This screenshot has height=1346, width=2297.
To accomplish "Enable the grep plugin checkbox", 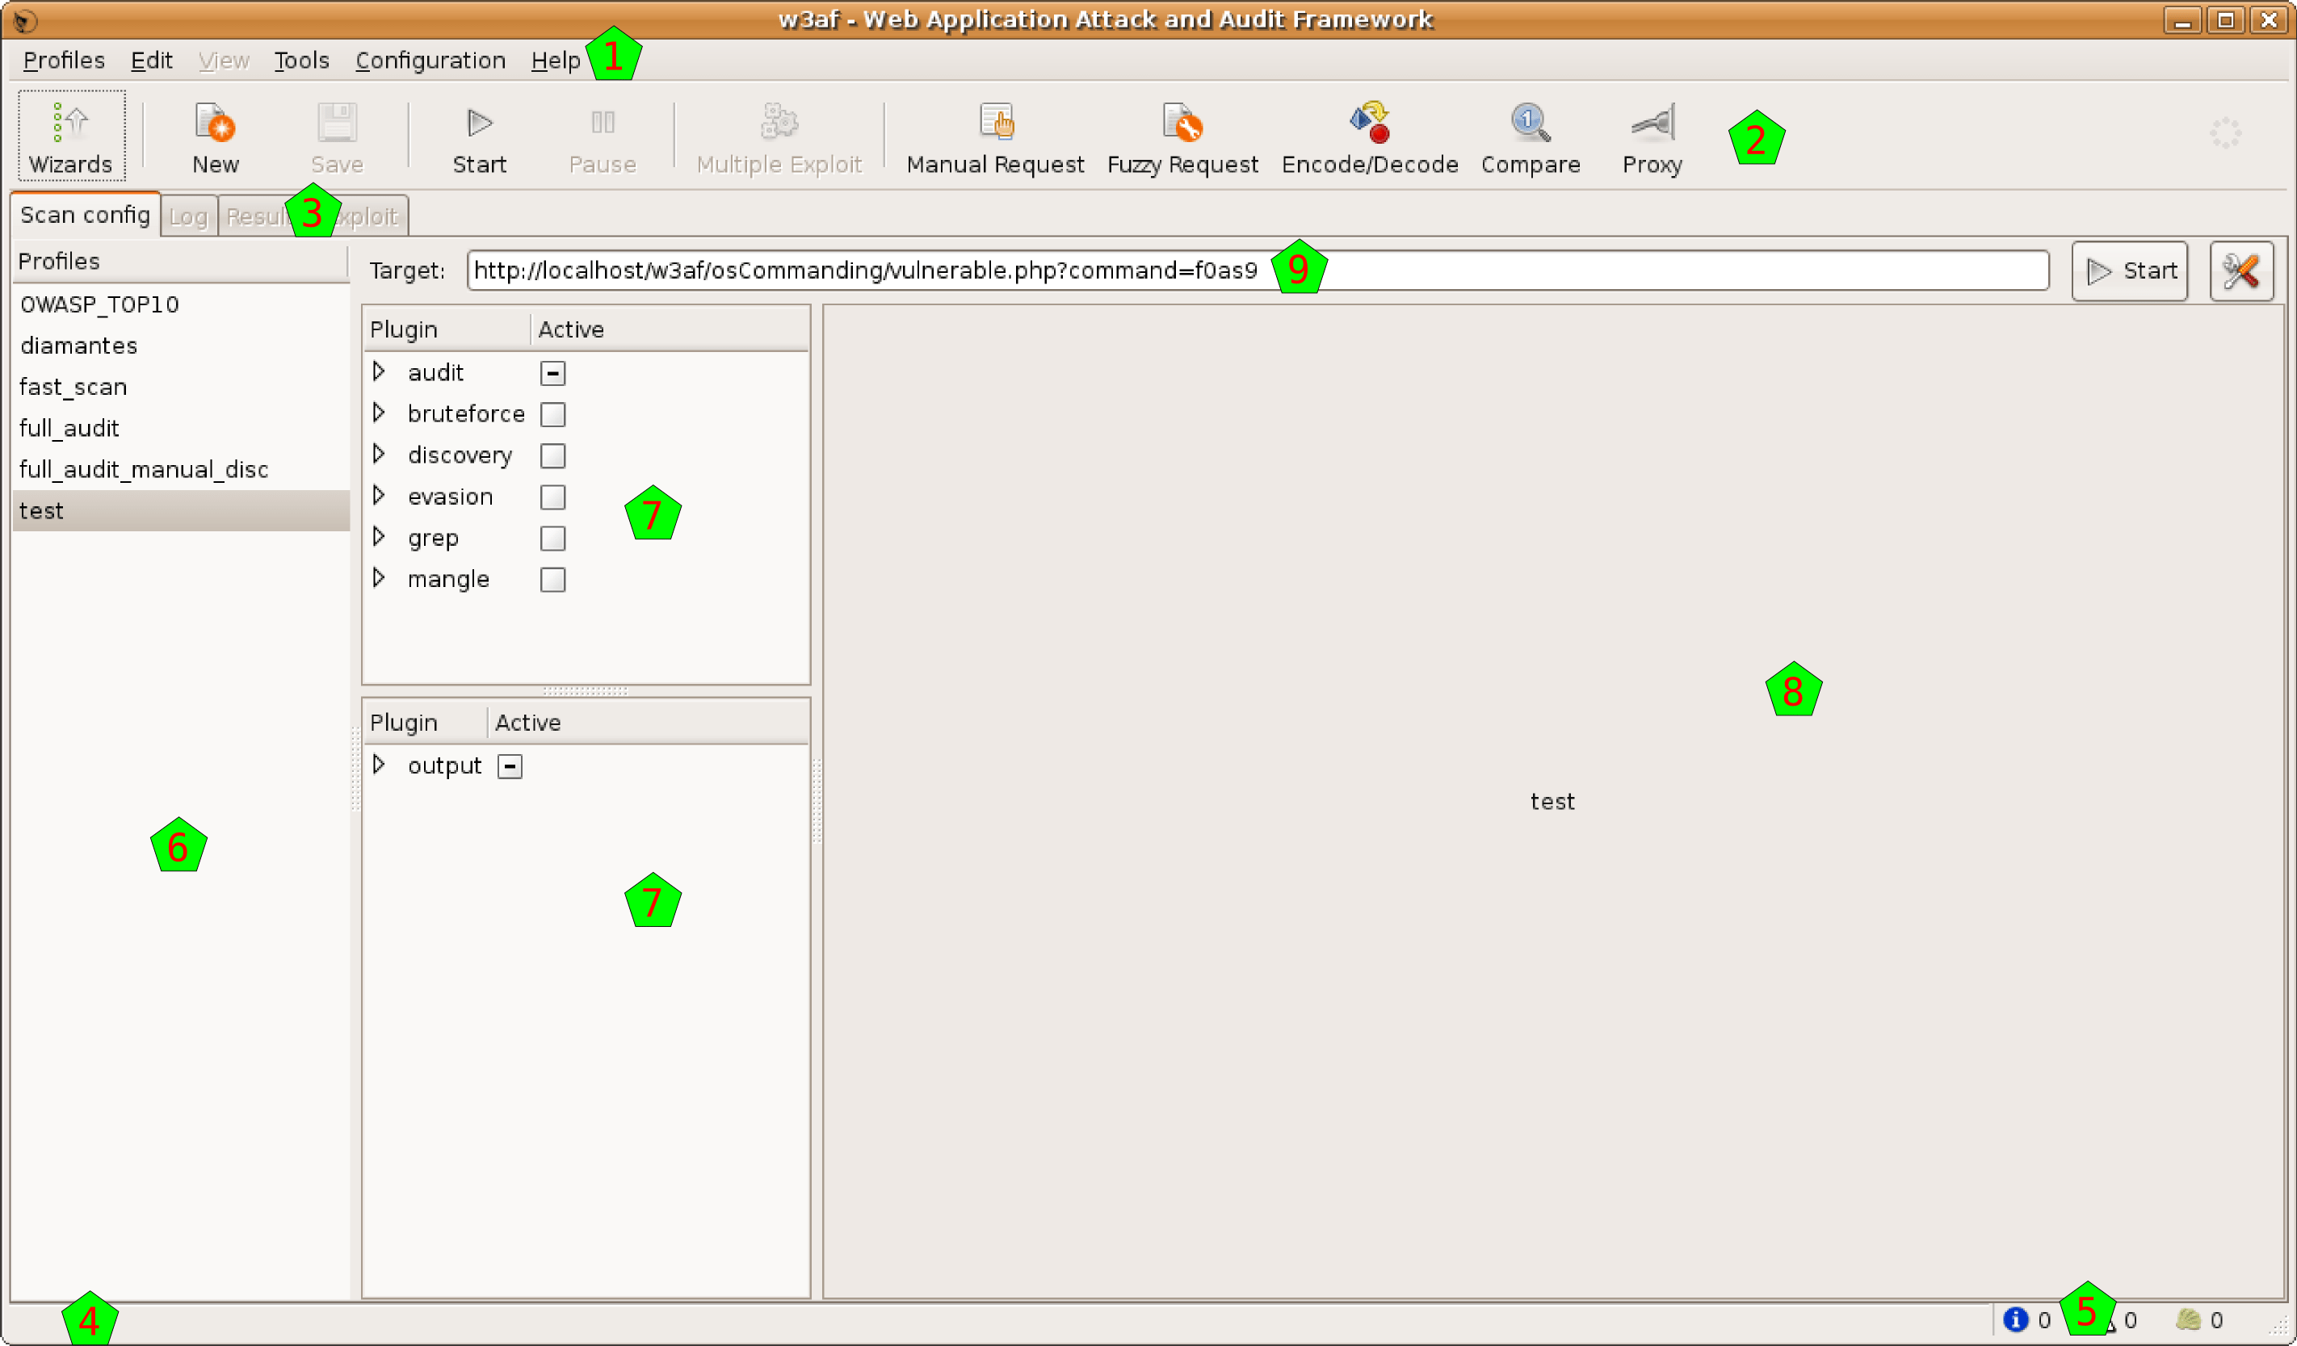I will pyautogui.click(x=552, y=539).
